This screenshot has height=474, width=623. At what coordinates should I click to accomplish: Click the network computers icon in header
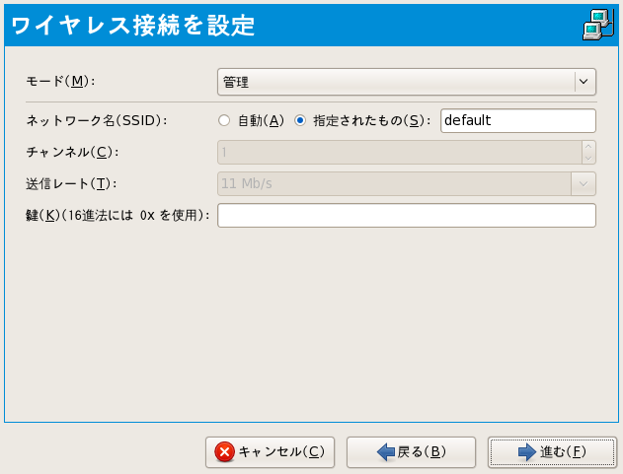(594, 24)
